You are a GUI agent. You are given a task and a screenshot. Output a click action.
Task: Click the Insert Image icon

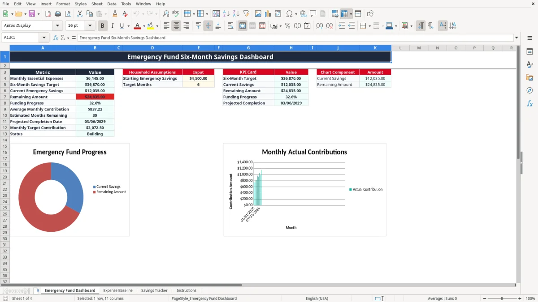[258, 14]
